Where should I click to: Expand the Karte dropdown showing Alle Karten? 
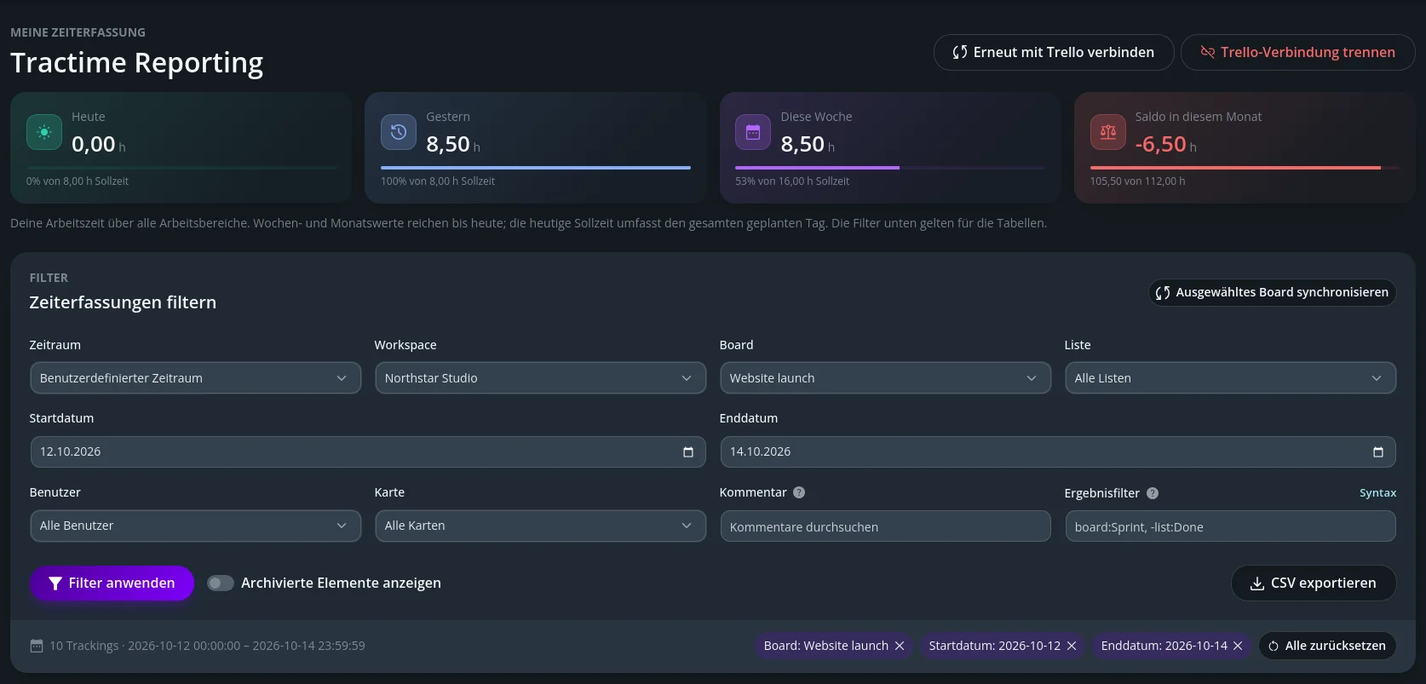click(540, 526)
